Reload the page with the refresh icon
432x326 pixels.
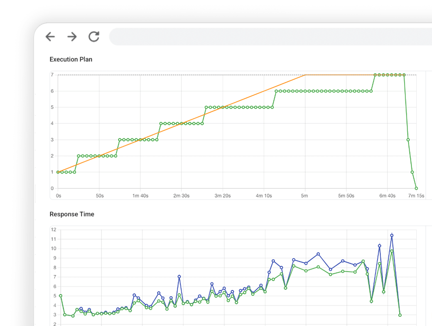tap(94, 37)
